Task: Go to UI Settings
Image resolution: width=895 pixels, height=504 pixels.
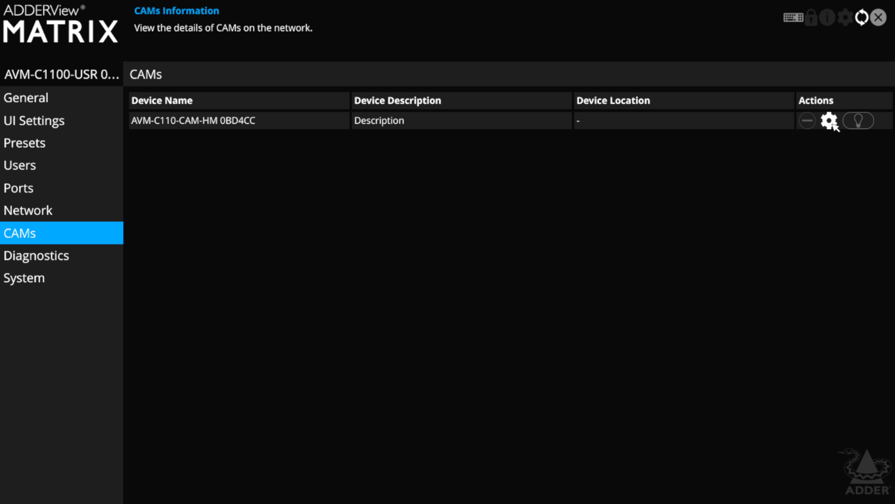Action: [62, 120]
